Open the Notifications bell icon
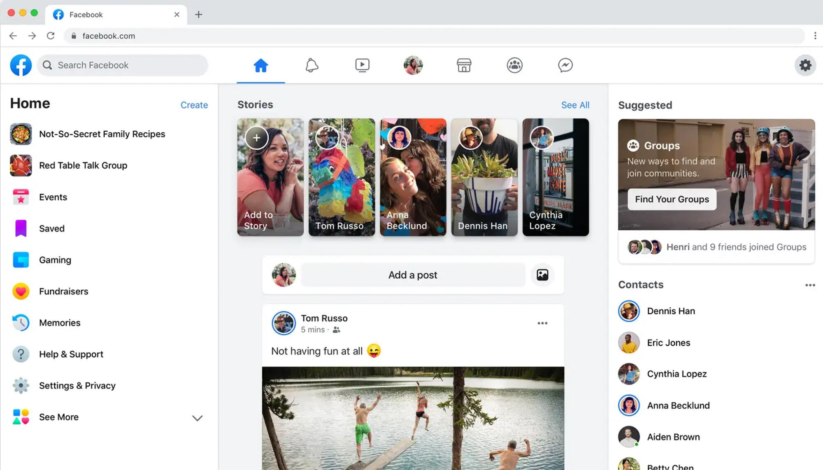The image size is (823, 470). (x=312, y=65)
